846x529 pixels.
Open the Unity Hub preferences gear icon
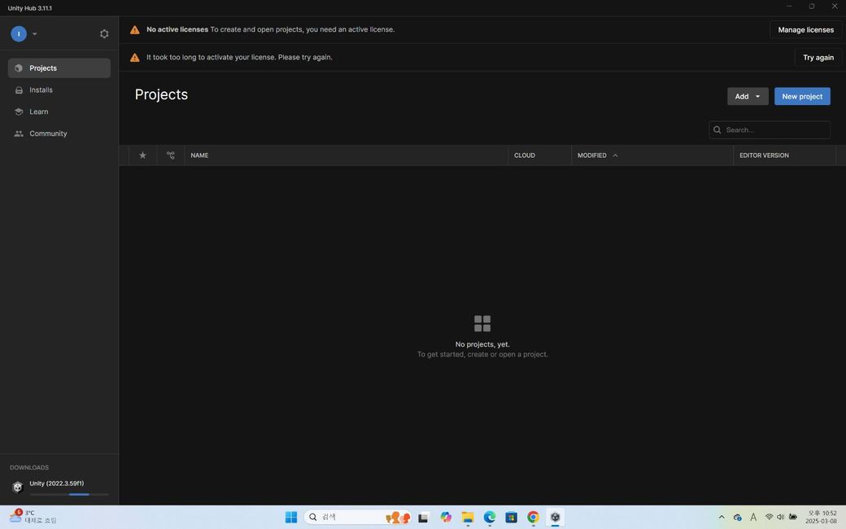[x=104, y=34]
